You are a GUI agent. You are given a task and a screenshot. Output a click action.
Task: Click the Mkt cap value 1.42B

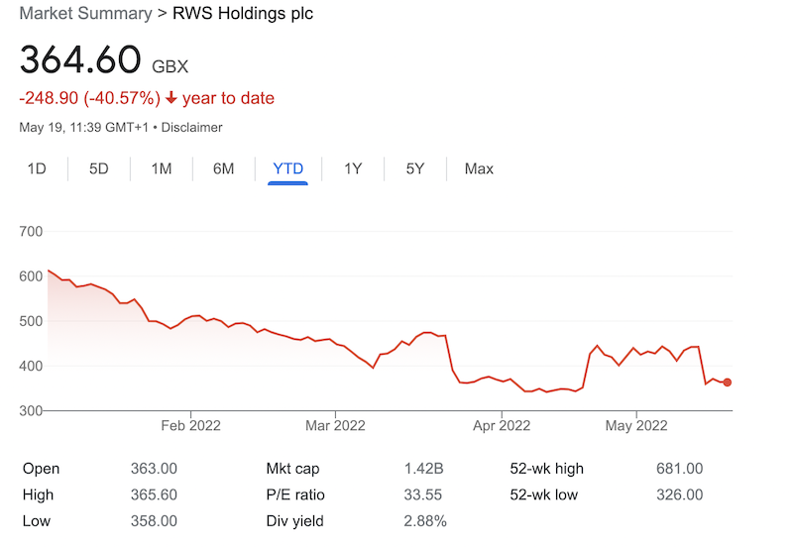click(x=424, y=469)
